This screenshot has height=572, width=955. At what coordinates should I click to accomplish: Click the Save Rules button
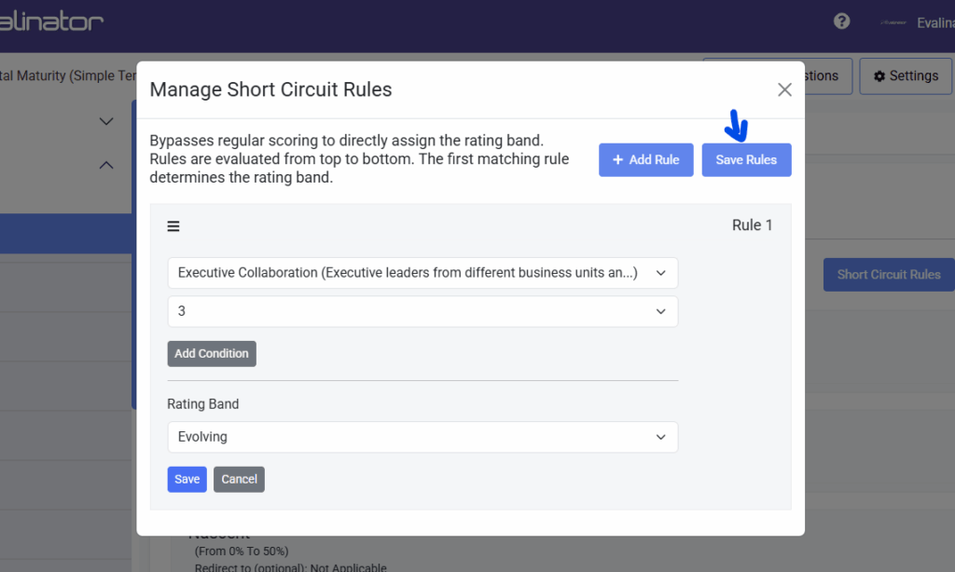click(746, 160)
